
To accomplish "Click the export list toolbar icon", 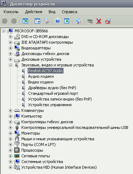I will point(67,21).
